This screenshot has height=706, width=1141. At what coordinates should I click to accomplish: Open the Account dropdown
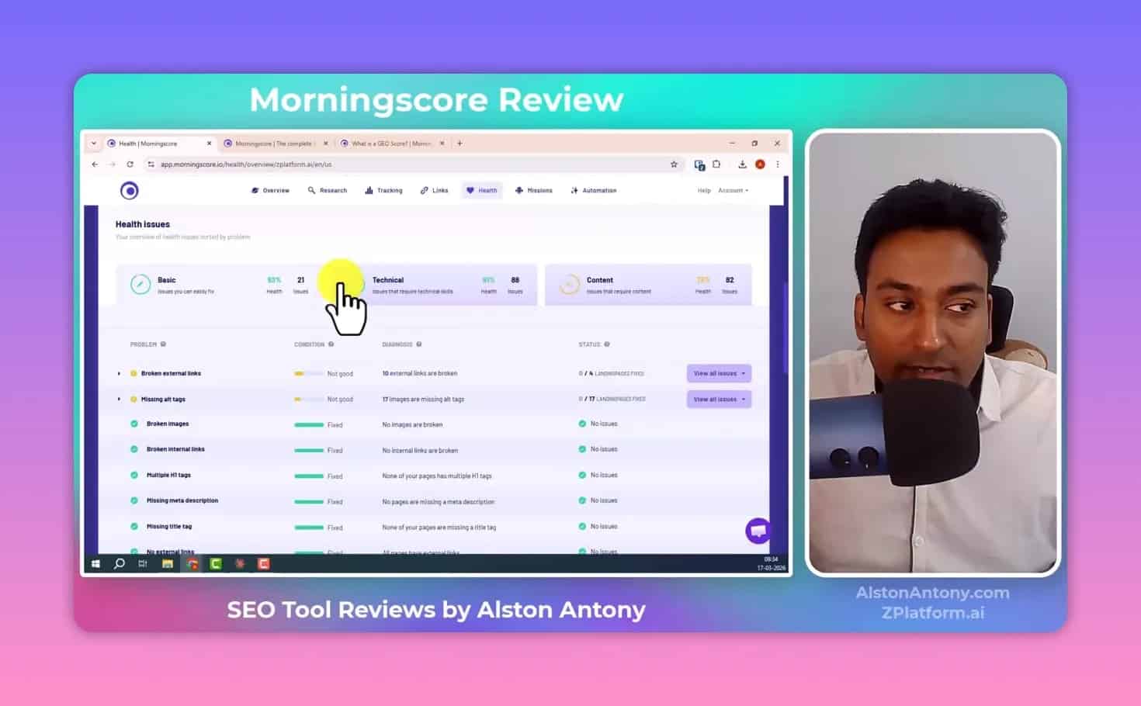tap(732, 190)
